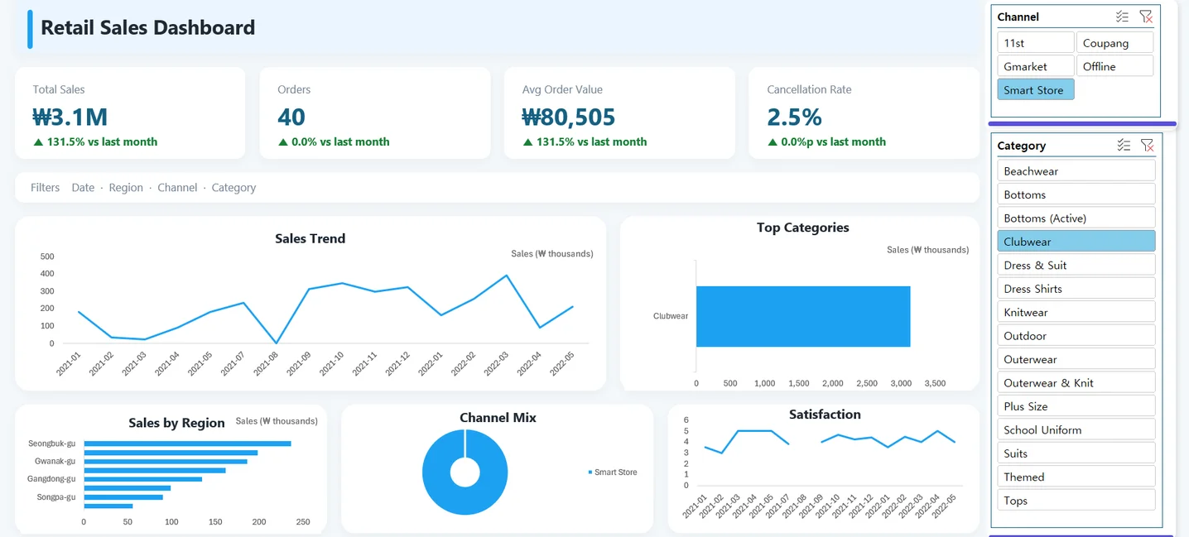
Task: Filter by the 11st channel
Action: tap(1036, 43)
